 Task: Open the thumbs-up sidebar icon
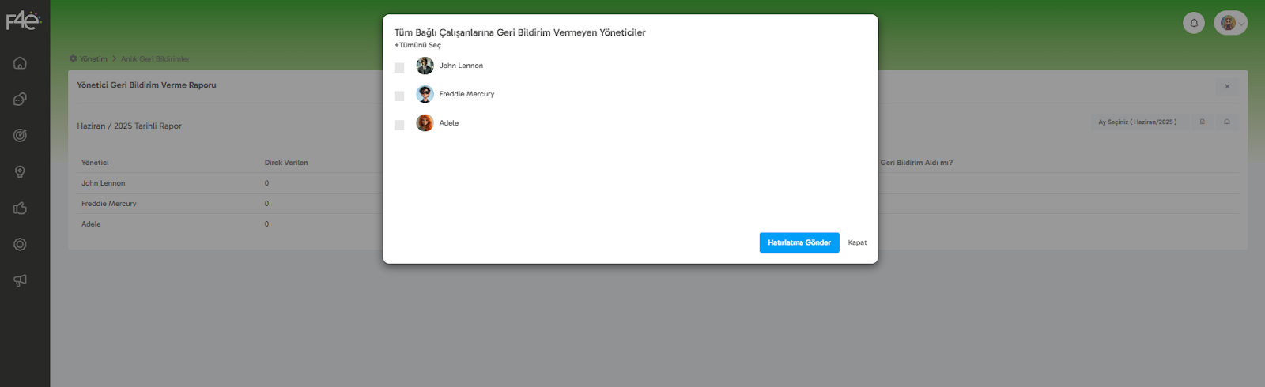[x=20, y=209]
